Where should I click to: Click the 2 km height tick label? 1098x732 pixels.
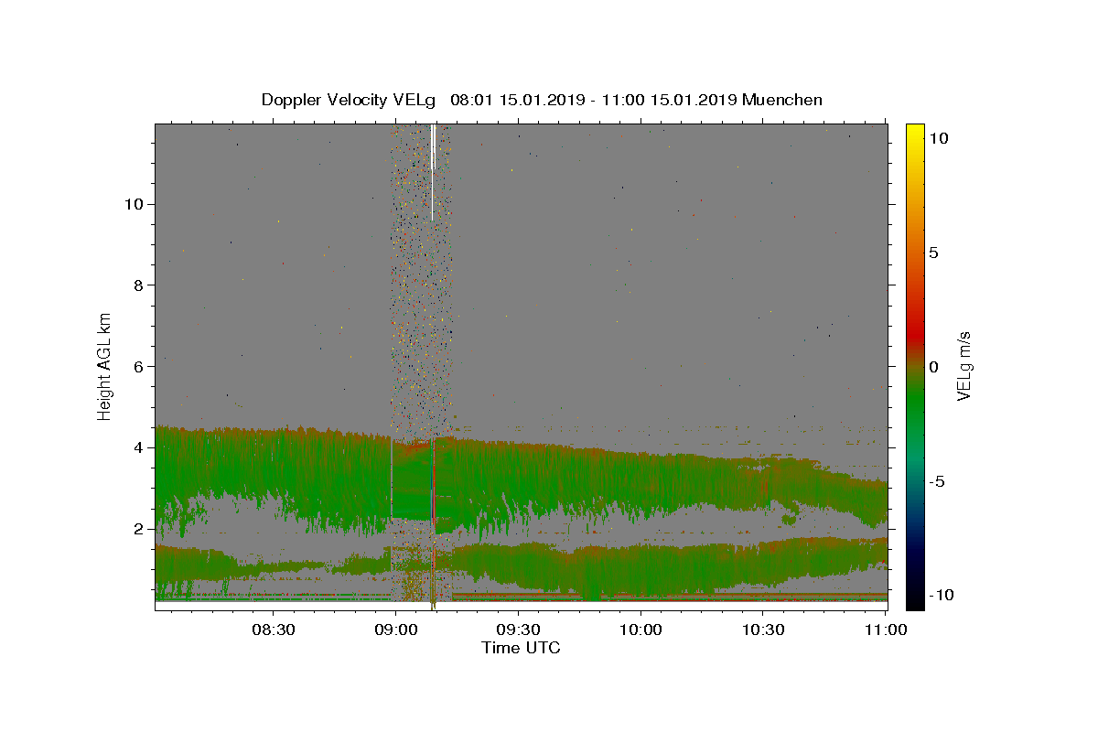137,529
